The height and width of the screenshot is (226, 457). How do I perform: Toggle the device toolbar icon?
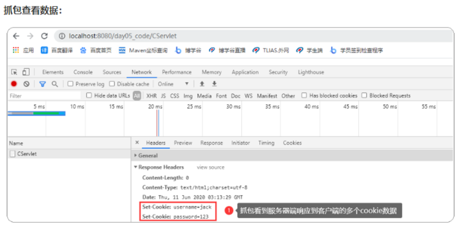click(26, 72)
